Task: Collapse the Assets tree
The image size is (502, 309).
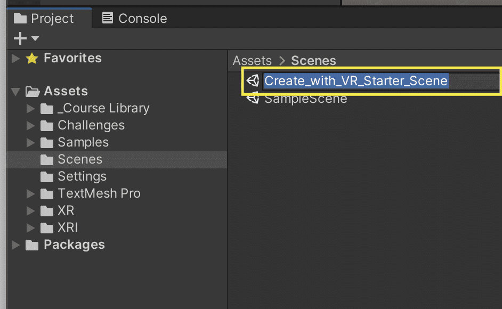Action: (15, 92)
